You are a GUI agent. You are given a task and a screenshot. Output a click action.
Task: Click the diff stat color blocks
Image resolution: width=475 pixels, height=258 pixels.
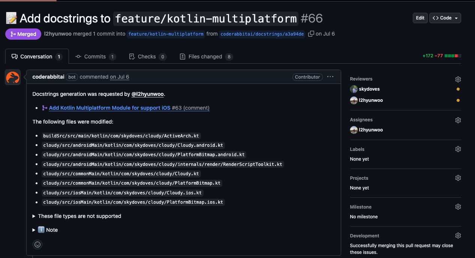click(453, 56)
